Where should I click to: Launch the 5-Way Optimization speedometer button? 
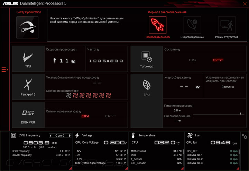[x=27, y=27]
